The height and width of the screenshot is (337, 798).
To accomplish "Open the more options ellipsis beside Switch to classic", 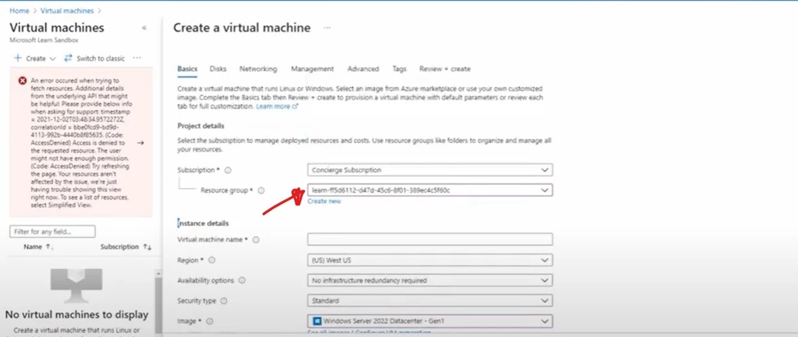I will pos(137,58).
